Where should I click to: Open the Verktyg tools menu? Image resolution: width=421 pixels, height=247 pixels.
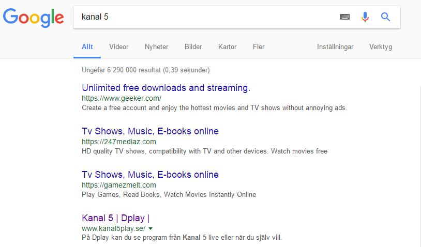[381, 47]
